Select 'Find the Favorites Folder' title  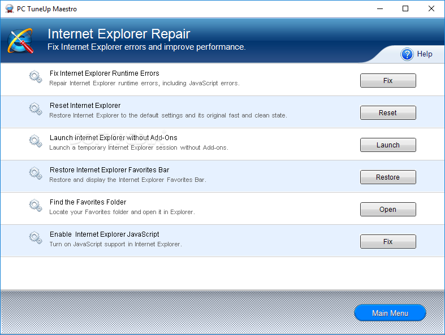(x=88, y=202)
